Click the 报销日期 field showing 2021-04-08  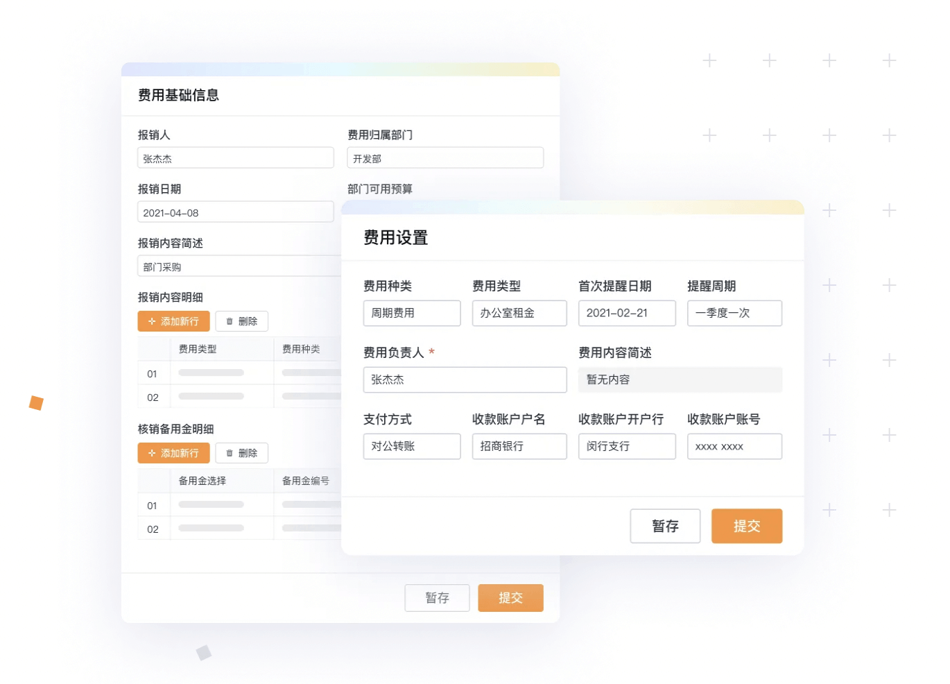[235, 212]
